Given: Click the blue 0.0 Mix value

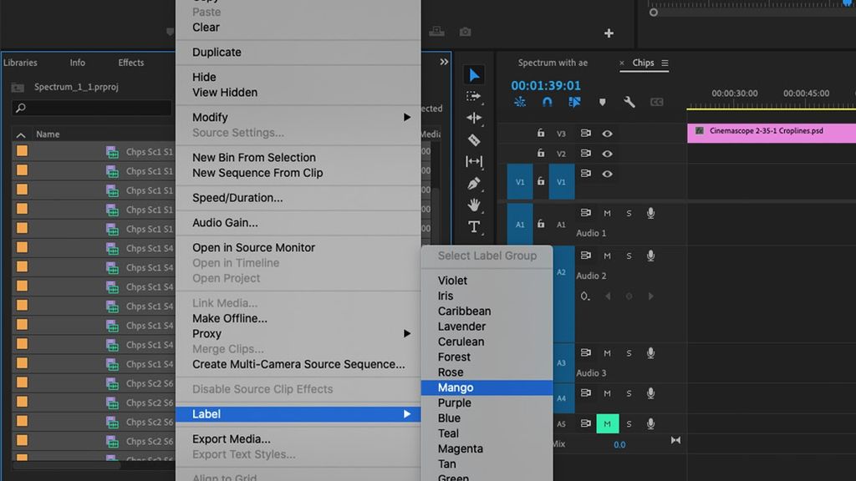Looking at the screenshot, I should pyautogui.click(x=621, y=445).
